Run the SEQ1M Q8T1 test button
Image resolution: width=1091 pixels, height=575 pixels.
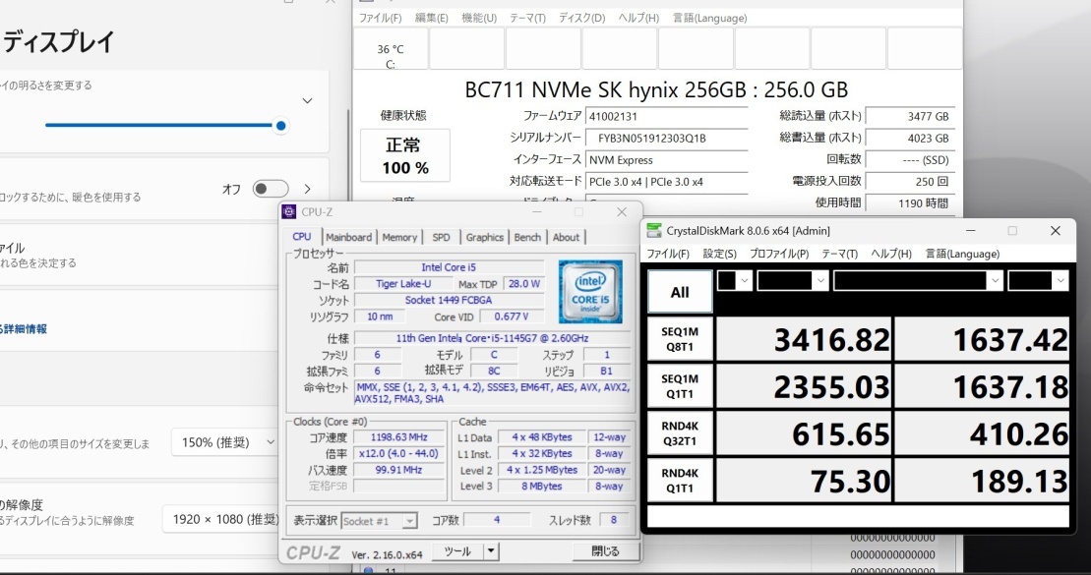[x=680, y=339]
